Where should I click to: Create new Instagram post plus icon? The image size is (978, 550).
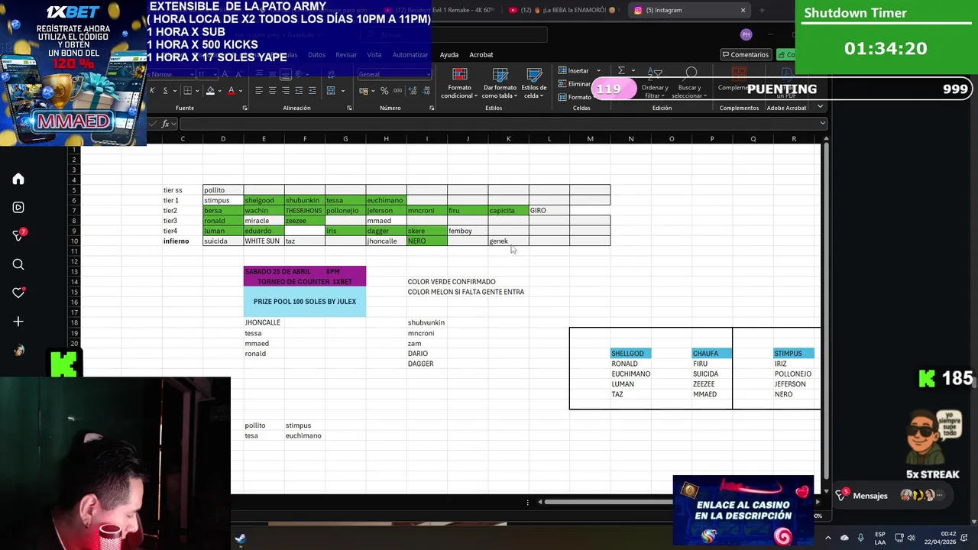tap(18, 322)
